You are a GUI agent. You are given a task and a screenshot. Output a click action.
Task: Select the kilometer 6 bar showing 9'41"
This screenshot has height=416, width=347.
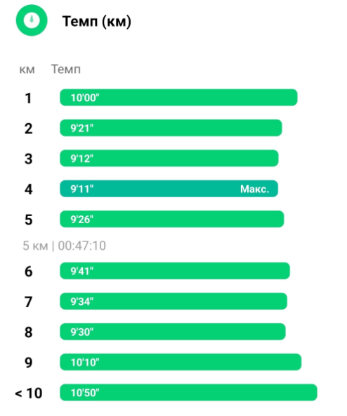tap(175, 271)
